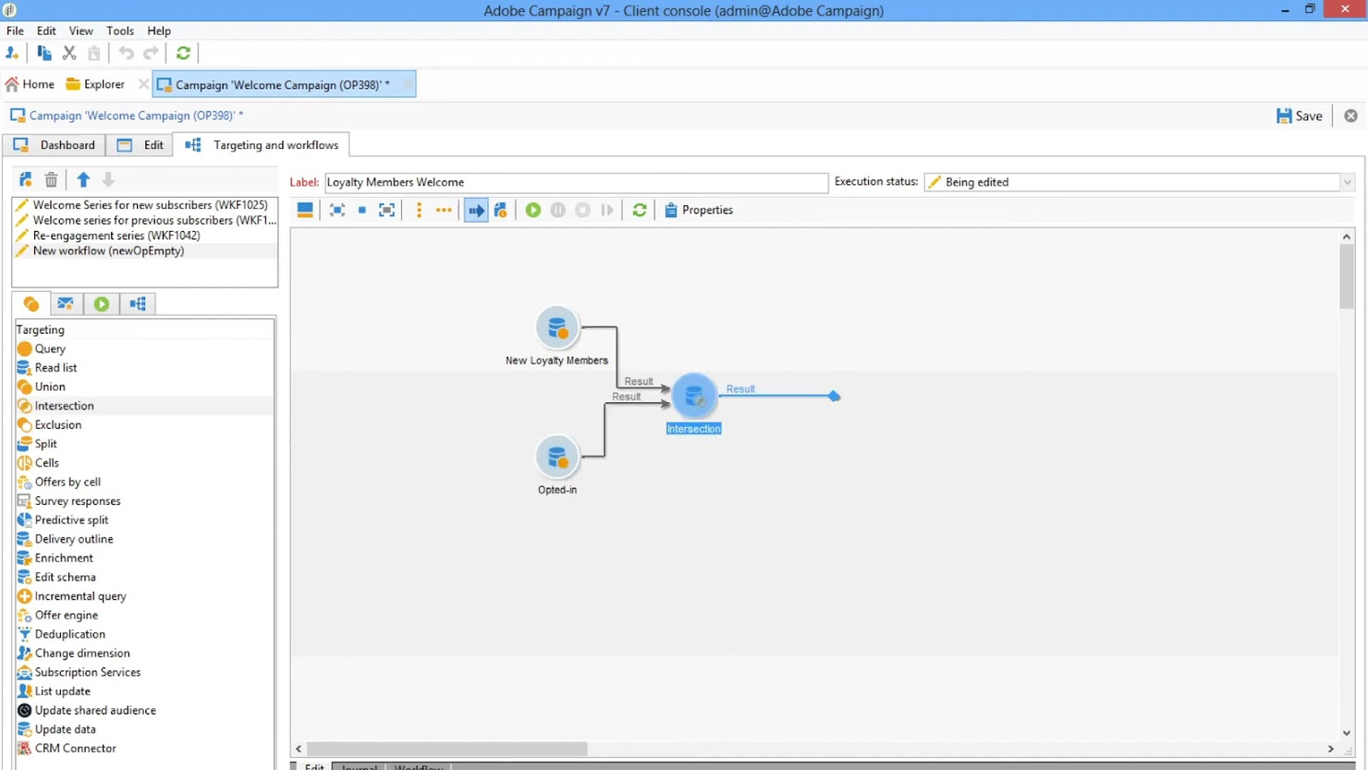Viewport: 1368px width, 770px height.
Task: Switch to the Explorer tab
Action: [x=95, y=84]
